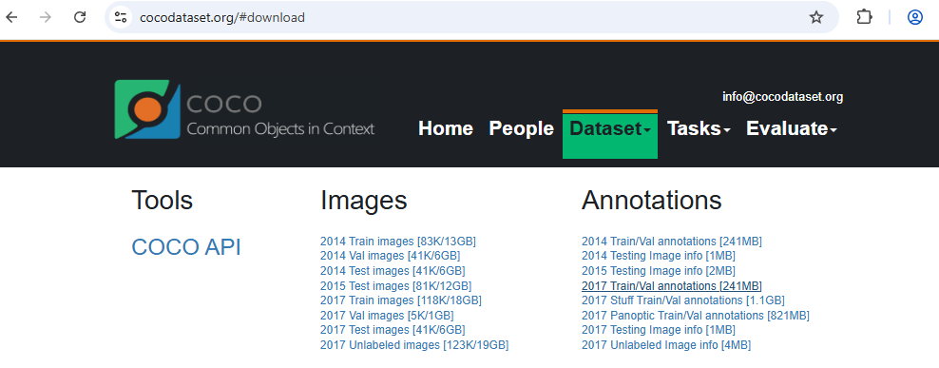Open the browser profile avatar icon
The width and height of the screenshot is (939, 368).
coord(914,17)
